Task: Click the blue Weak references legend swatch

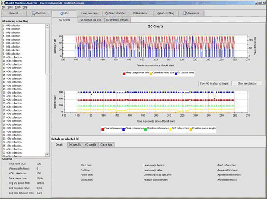Action: [124, 129]
